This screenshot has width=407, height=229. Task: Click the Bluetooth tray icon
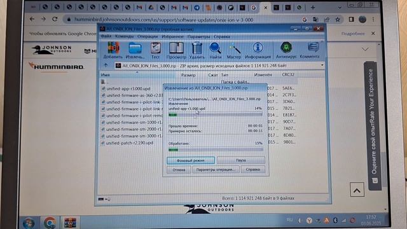(x=335, y=221)
